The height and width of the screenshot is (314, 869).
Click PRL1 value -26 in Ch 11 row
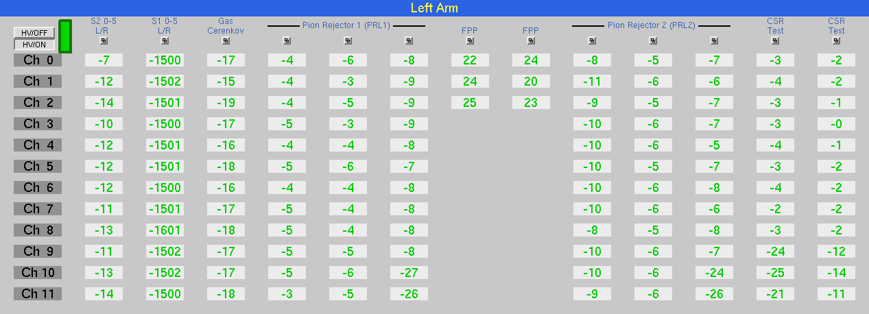(x=409, y=294)
